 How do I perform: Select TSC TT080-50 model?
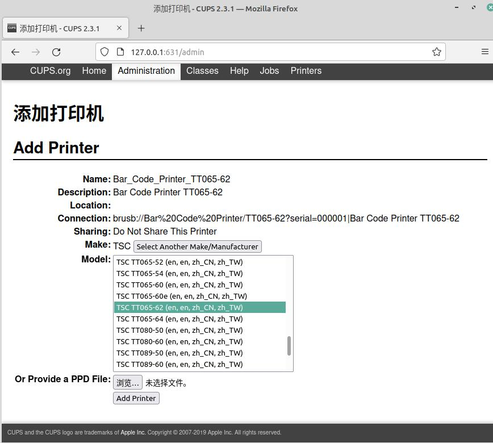coord(200,330)
